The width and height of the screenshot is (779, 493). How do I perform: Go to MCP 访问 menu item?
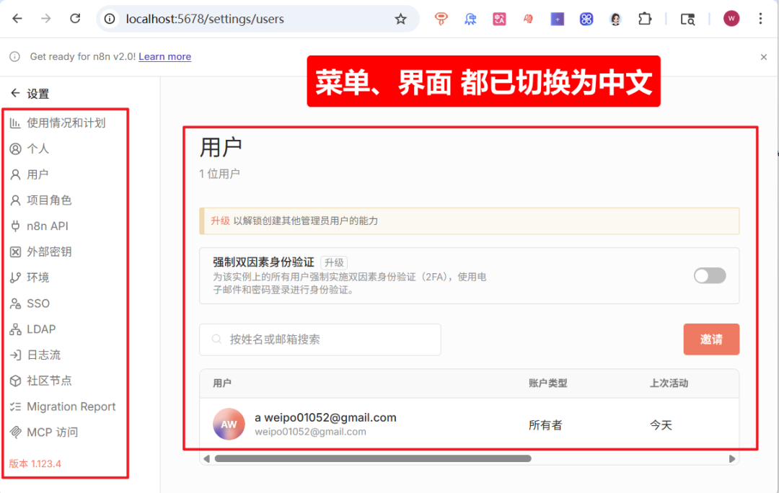point(52,432)
